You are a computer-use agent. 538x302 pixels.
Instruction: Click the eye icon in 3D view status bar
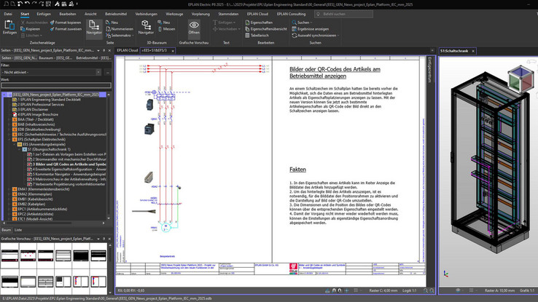point(458,290)
